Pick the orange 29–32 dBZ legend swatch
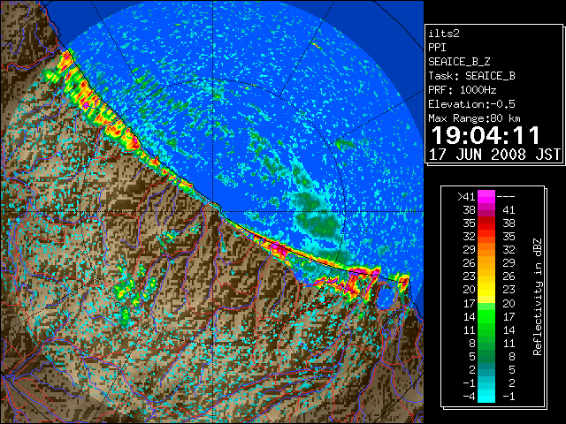This screenshot has width=566, height=424. [x=486, y=249]
